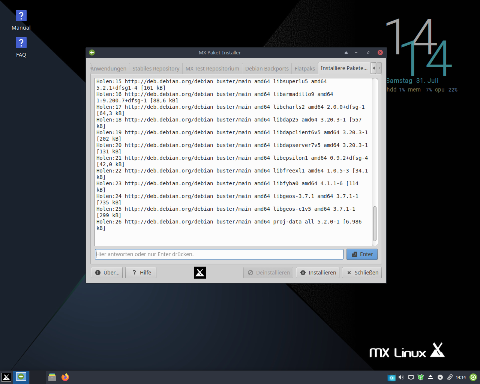Click the 'Holen:23' libfyba0 log line
Screen dimensions: 480x384
(x=228, y=187)
